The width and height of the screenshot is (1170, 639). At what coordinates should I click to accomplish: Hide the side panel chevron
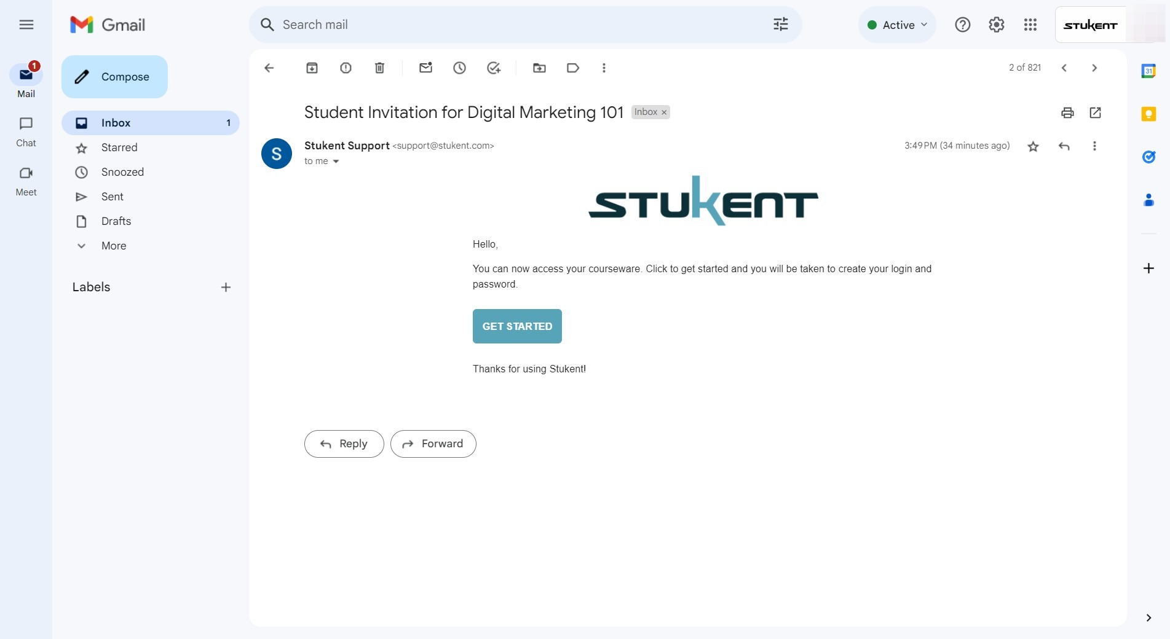(1148, 618)
